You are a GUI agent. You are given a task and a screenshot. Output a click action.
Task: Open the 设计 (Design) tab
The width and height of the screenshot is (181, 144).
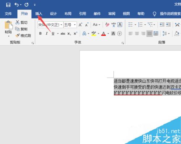pyautogui.click(x=53, y=14)
